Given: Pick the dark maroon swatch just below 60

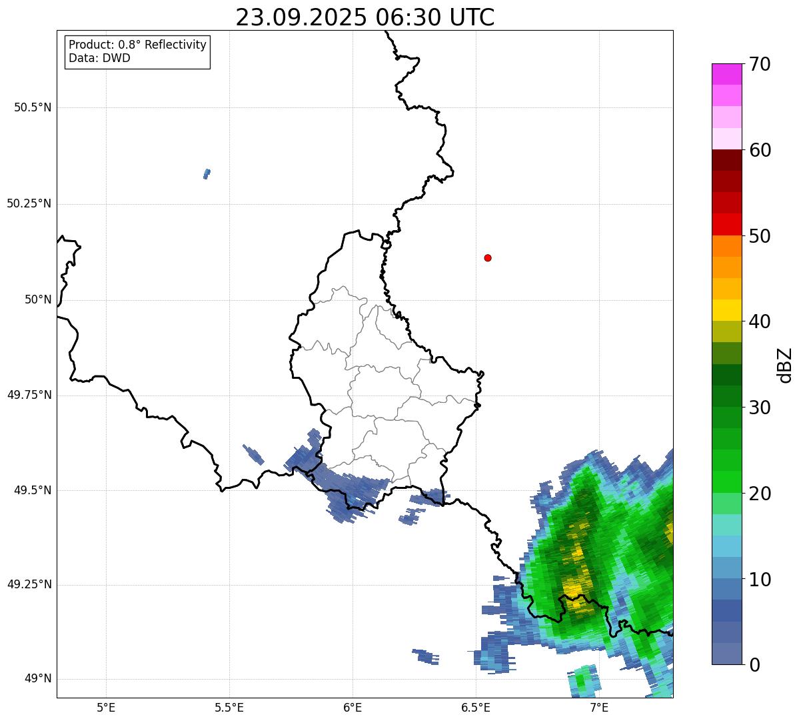Looking at the screenshot, I should [x=726, y=160].
